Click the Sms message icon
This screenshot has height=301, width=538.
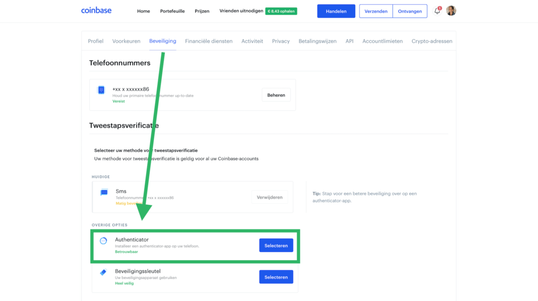pos(104,192)
